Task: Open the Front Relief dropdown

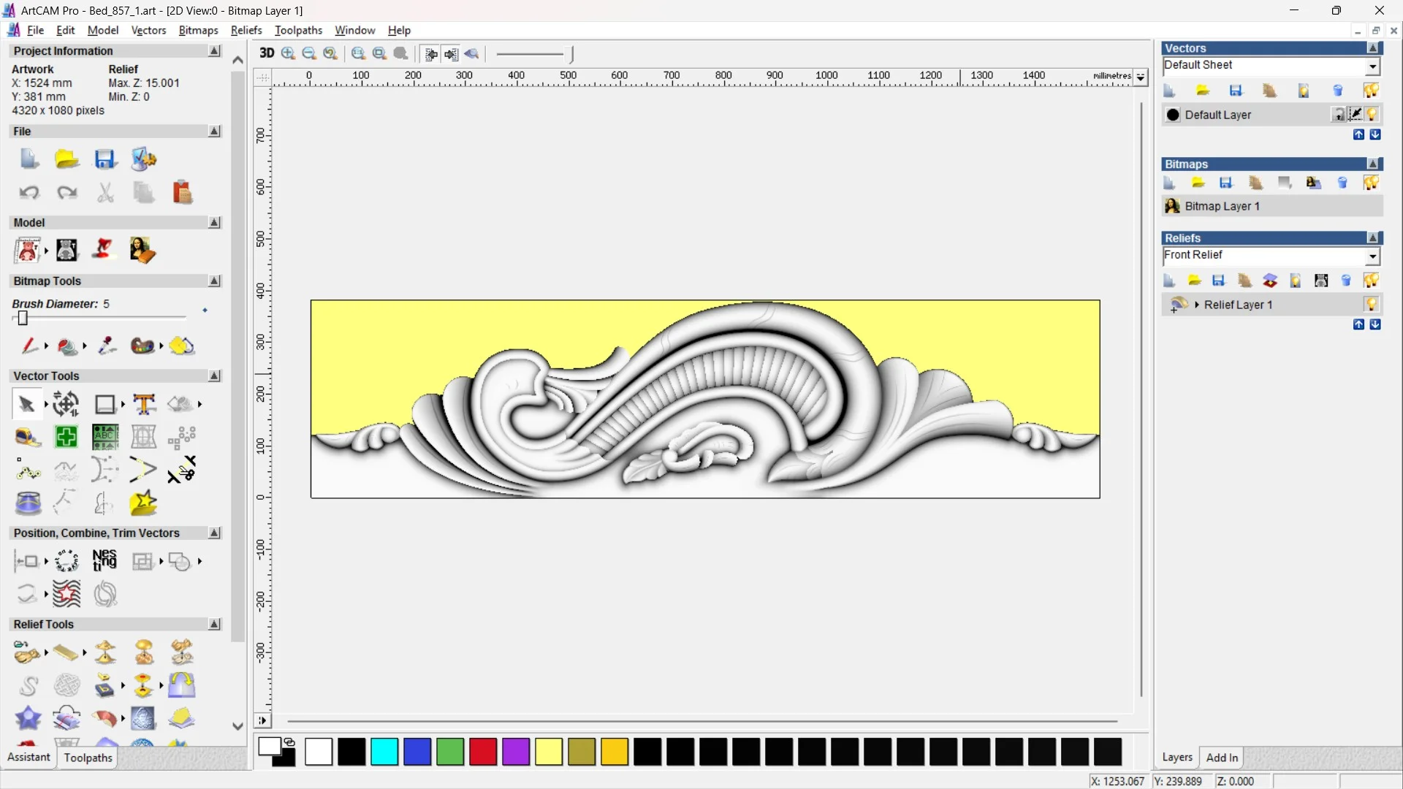Action: 1372,256
